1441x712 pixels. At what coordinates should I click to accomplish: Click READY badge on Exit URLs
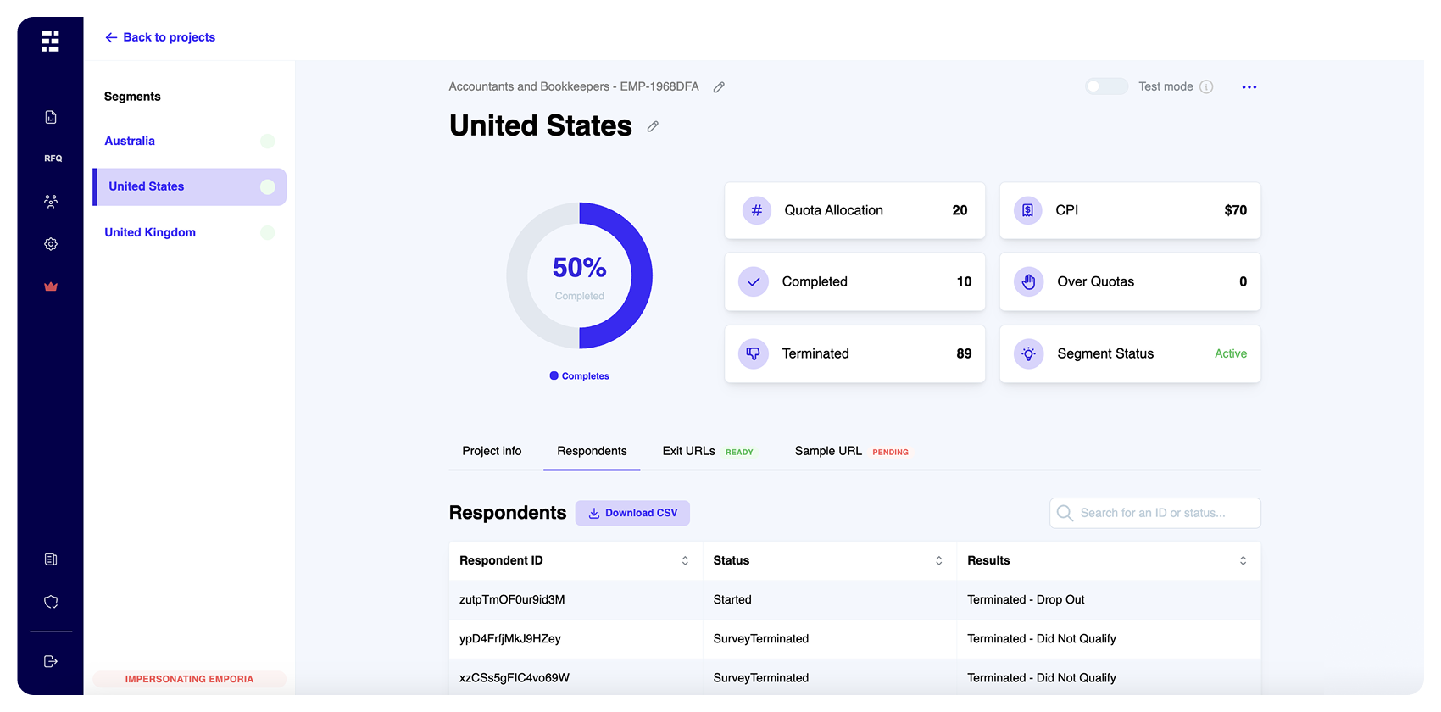[x=739, y=453]
